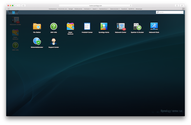This screenshot has width=191, height=125.
Task: Expand the Apple bookmark folder
Action: 95,9
